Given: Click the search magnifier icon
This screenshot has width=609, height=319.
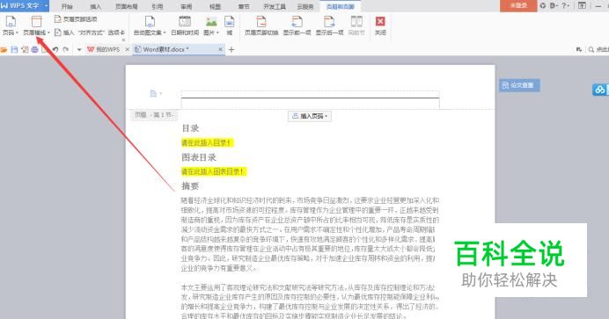Looking at the screenshot, I should click(591, 49).
